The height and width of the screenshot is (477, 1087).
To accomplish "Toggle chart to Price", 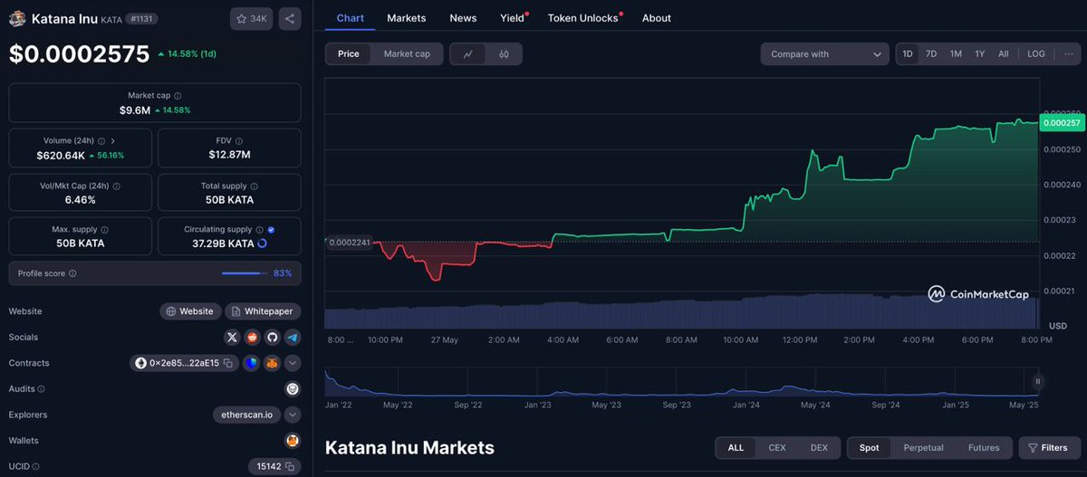I will point(349,54).
